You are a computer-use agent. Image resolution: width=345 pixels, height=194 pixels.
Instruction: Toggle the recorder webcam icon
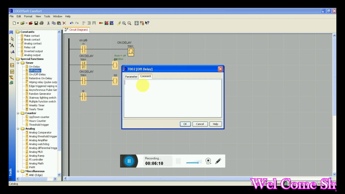click(x=208, y=161)
